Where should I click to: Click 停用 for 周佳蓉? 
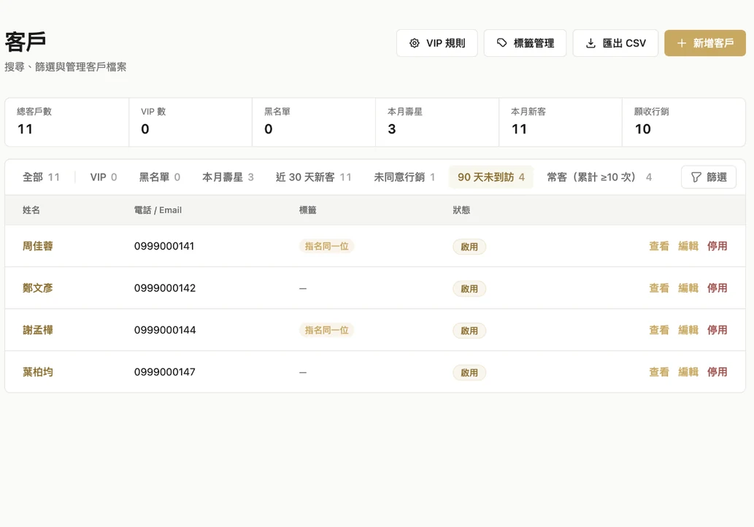tap(717, 246)
